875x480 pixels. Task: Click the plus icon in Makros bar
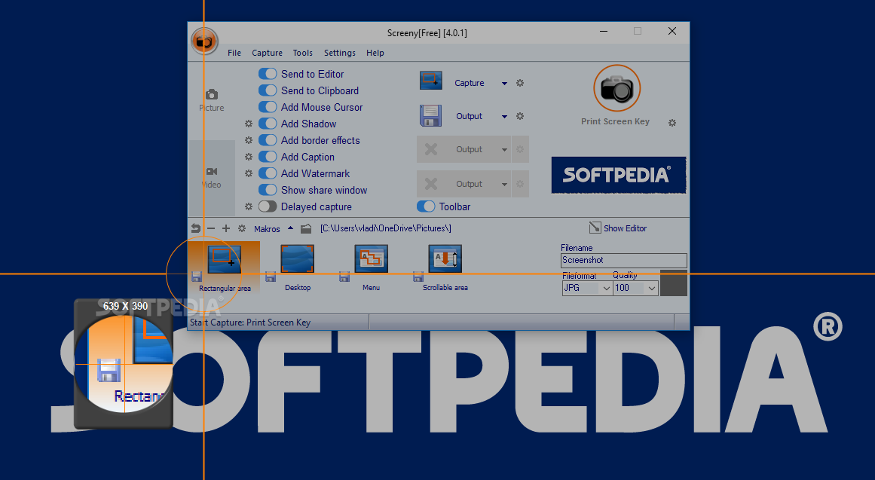pyautogui.click(x=226, y=228)
